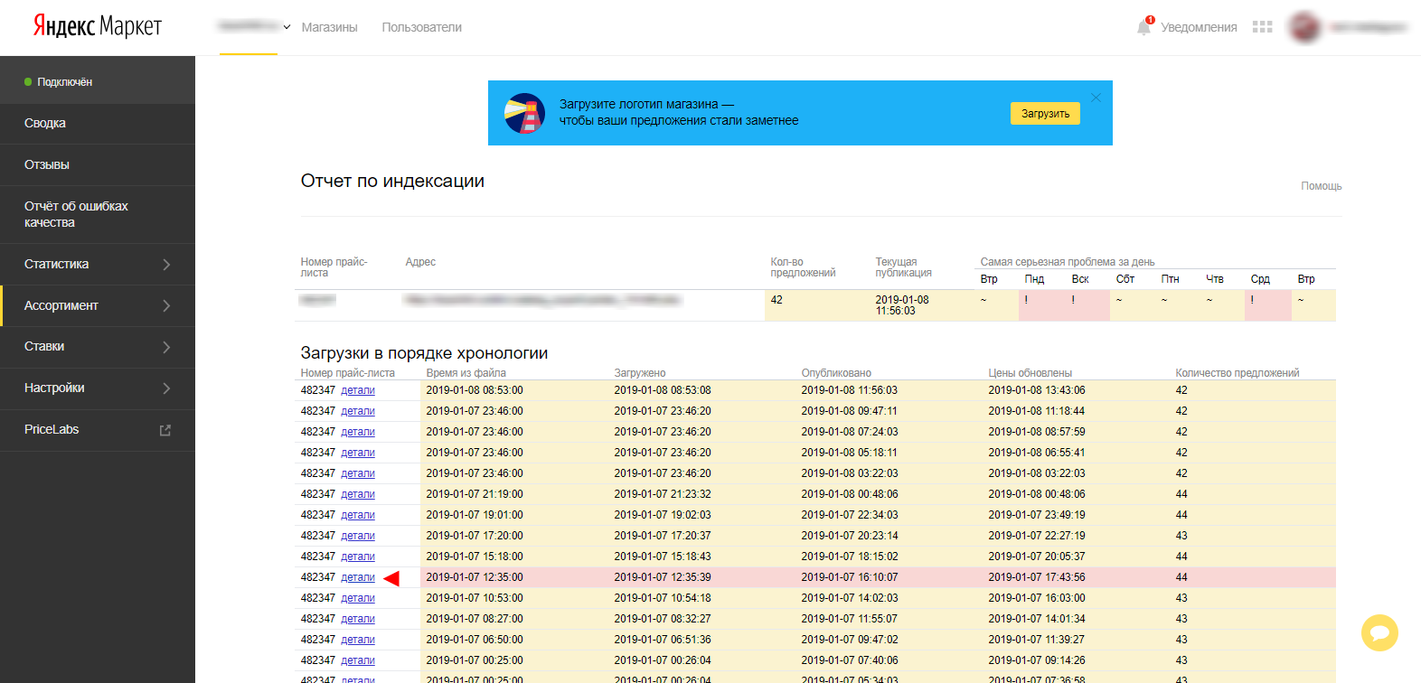Close the logo upload banner
This screenshot has width=1421, height=683.
(1096, 98)
